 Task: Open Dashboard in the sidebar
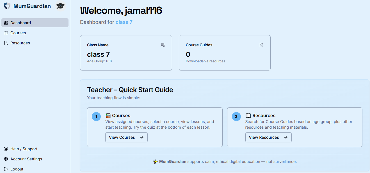click(x=35, y=23)
